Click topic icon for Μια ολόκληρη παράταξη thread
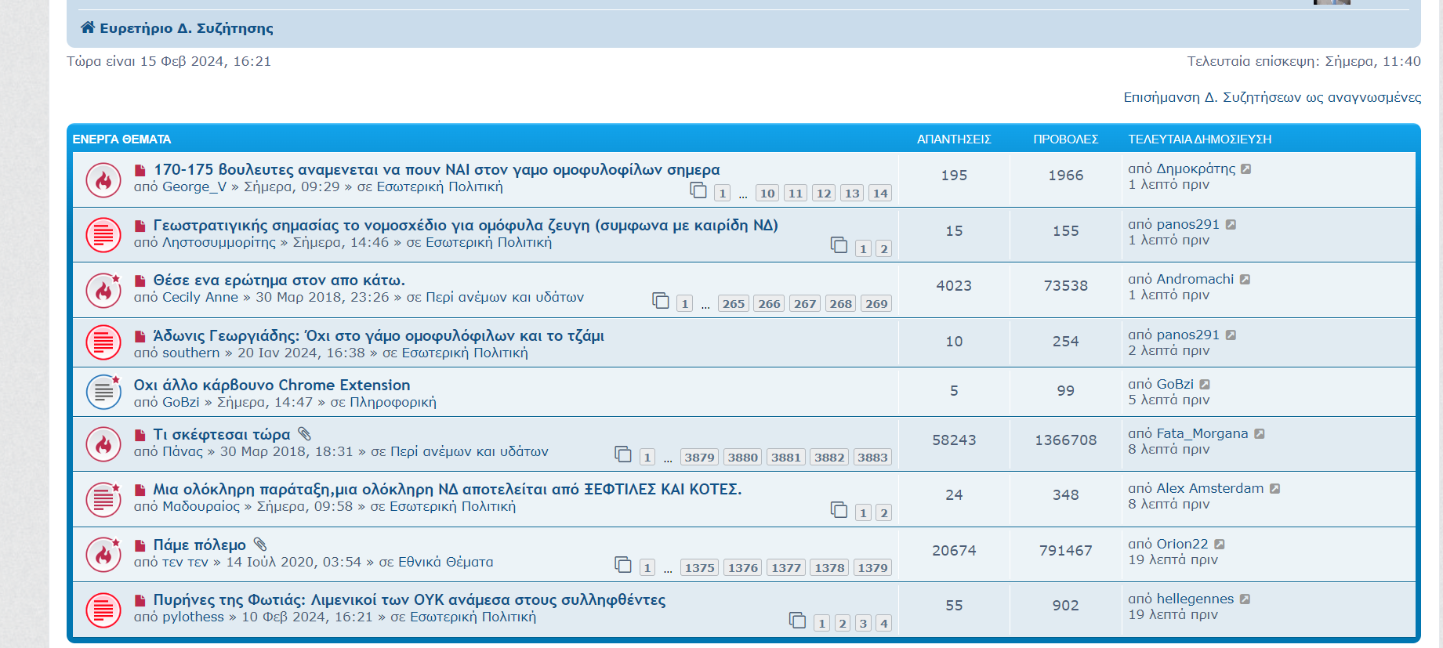The width and height of the screenshot is (1443, 648). tap(103, 499)
